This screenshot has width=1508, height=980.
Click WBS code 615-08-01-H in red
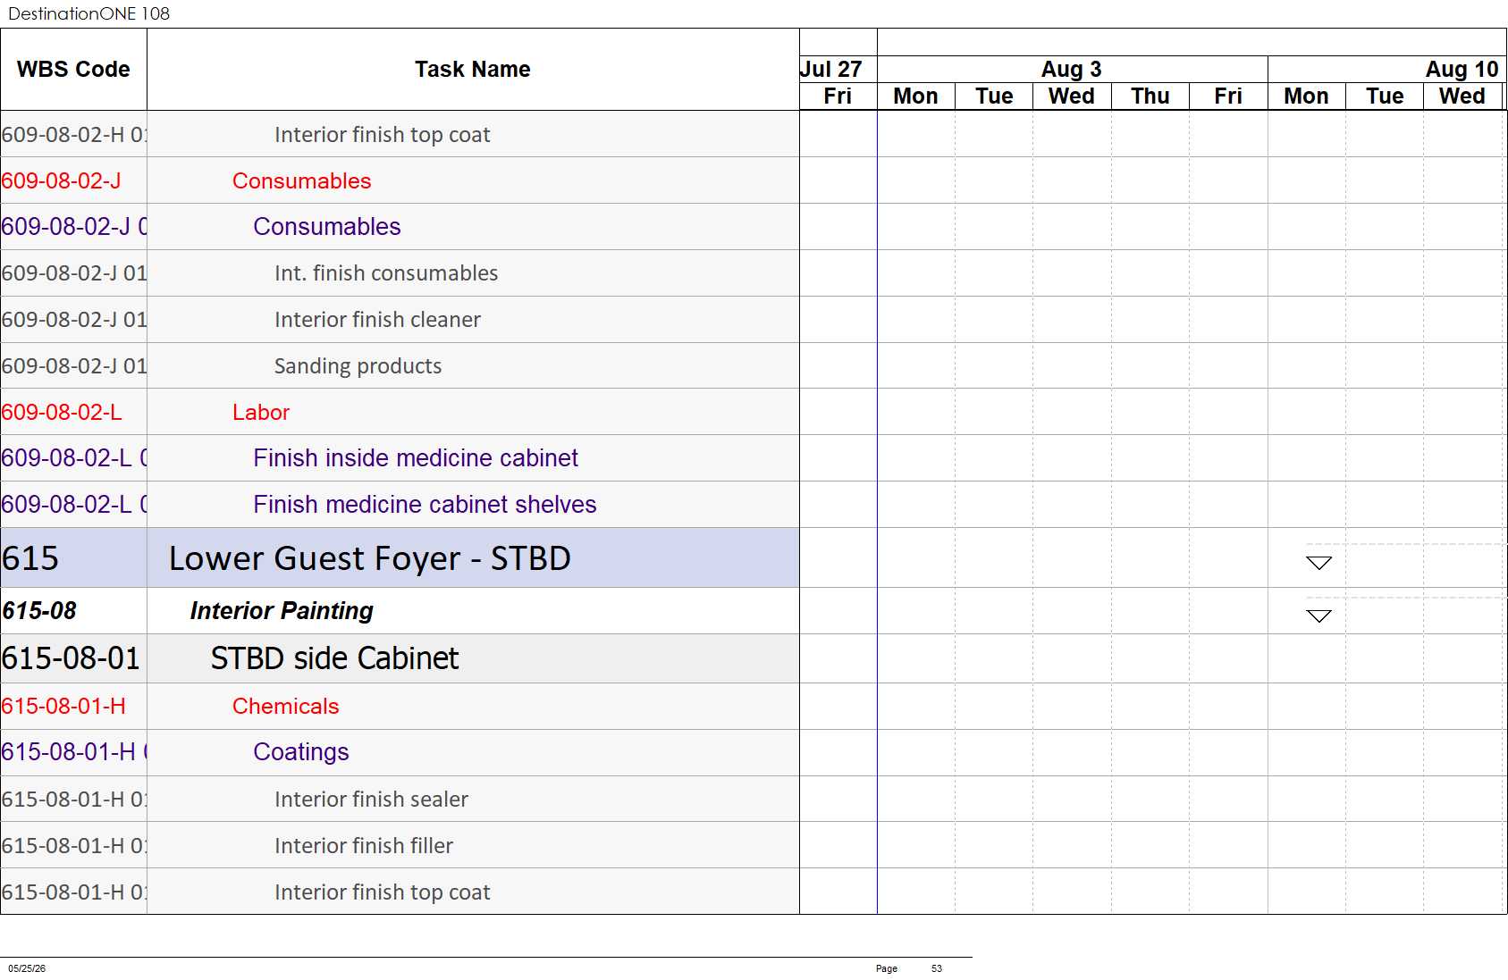click(x=63, y=707)
